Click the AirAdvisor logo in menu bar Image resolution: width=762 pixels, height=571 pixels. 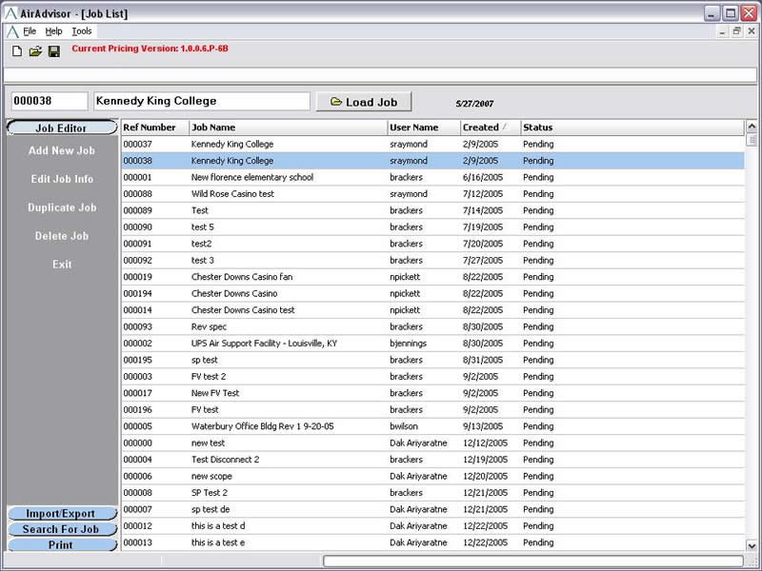click(11, 31)
